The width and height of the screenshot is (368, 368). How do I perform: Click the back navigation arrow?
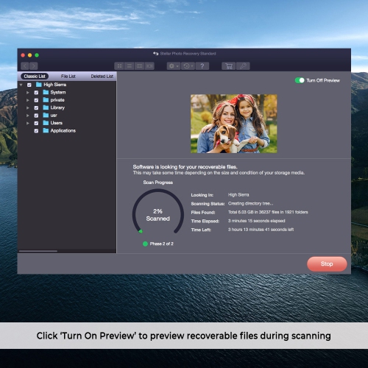point(25,66)
